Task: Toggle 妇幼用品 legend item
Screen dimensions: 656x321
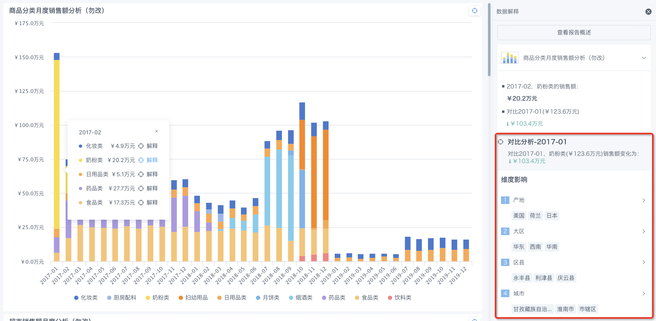Action: click(193, 298)
